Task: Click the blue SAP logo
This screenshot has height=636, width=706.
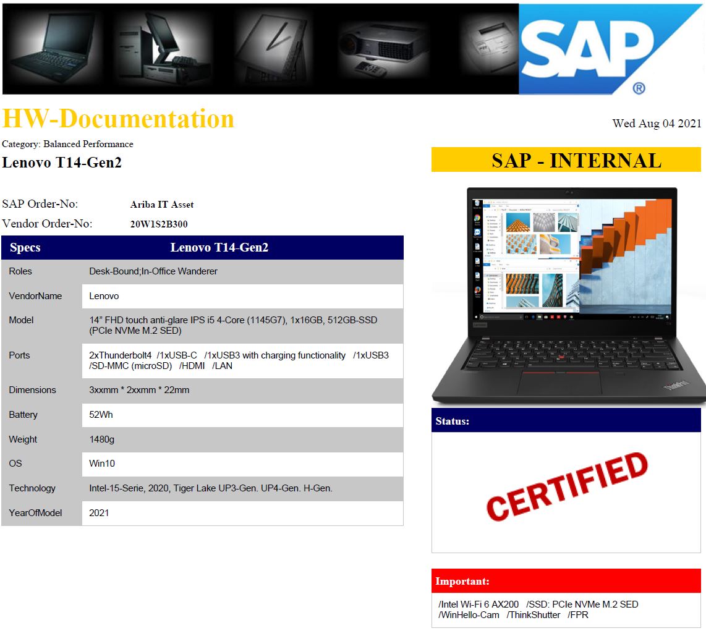Action: 611,49
